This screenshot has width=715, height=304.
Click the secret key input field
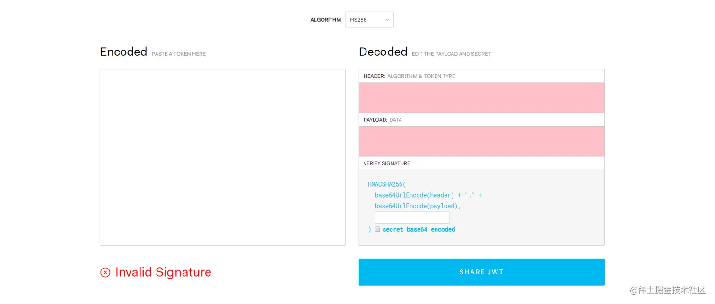(x=412, y=217)
